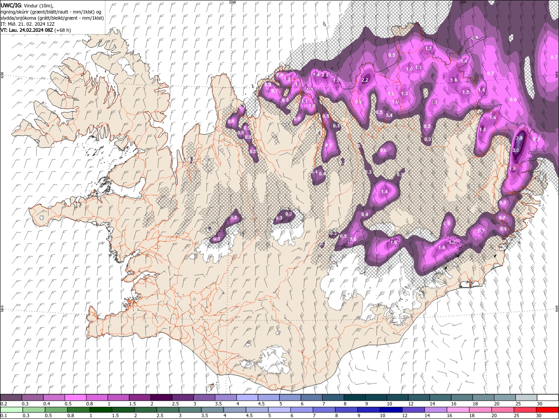
Task: Click the IT: Mið. 21. 02. 2024 12Z line
Action: [28, 24]
